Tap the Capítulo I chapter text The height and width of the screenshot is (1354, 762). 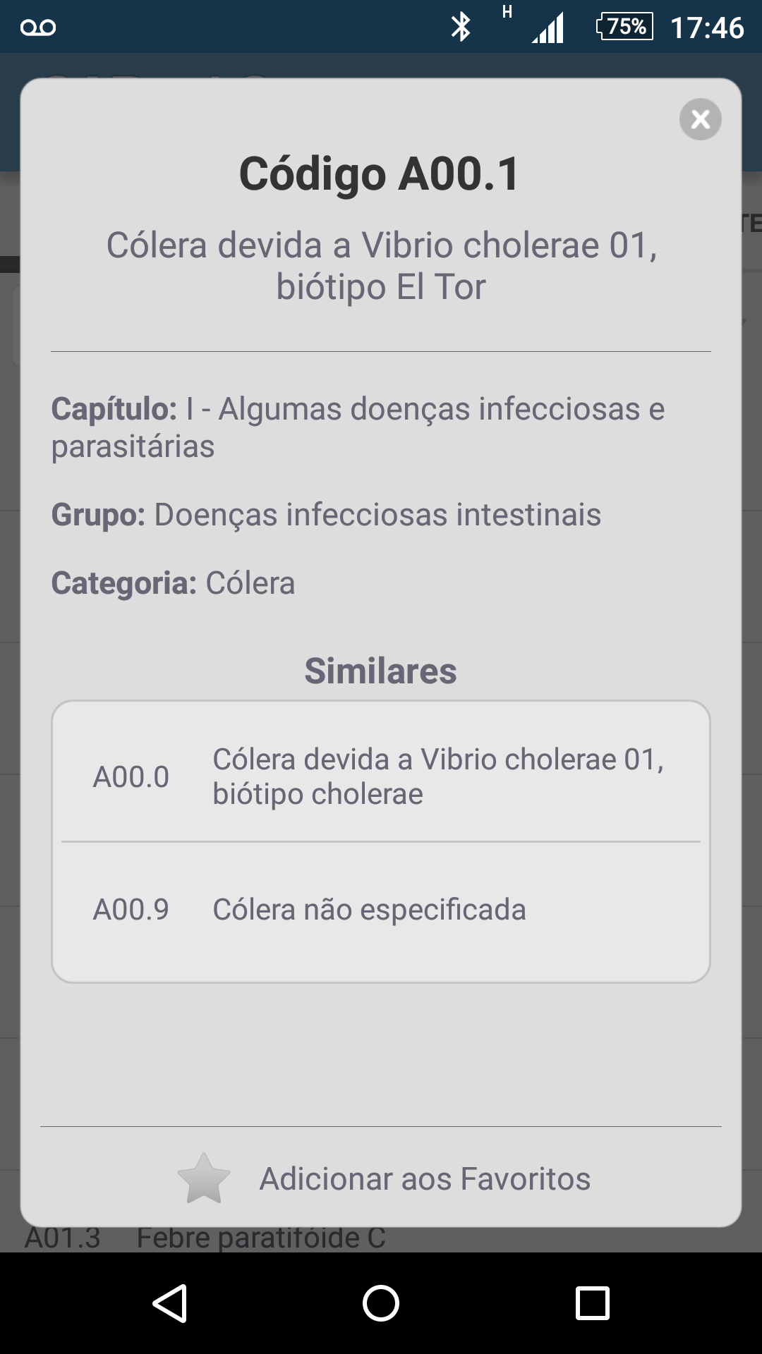click(358, 427)
